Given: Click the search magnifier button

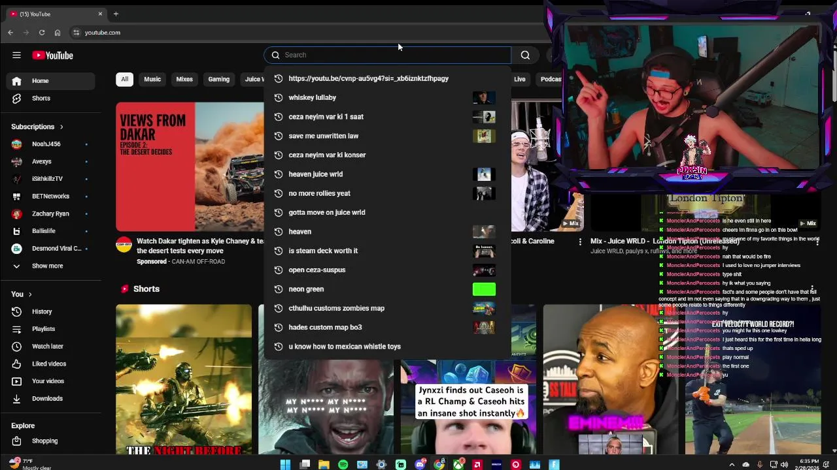Looking at the screenshot, I should tap(525, 55).
